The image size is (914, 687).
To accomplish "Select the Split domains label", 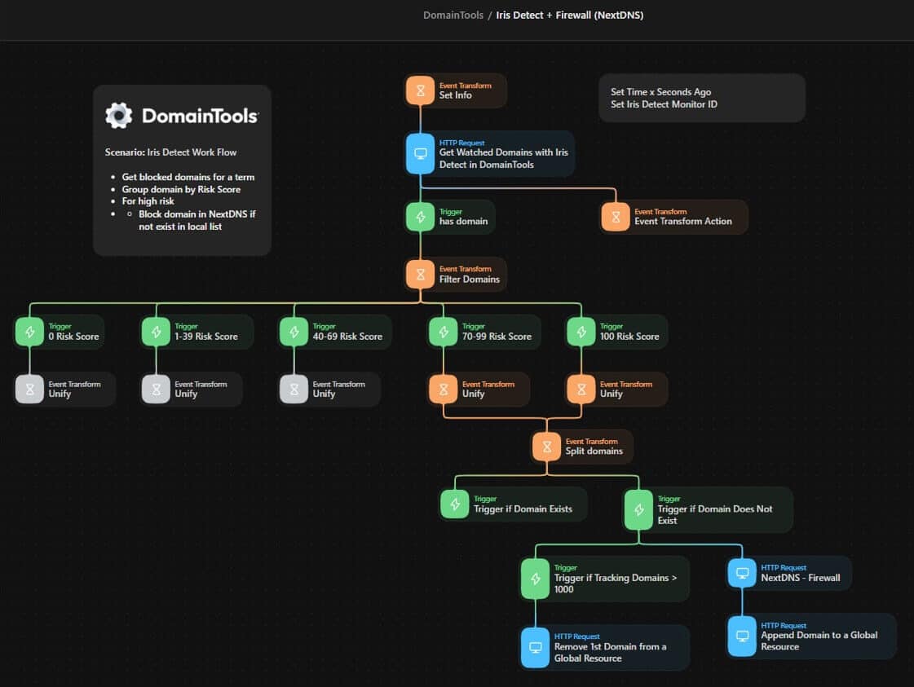I will 594,451.
